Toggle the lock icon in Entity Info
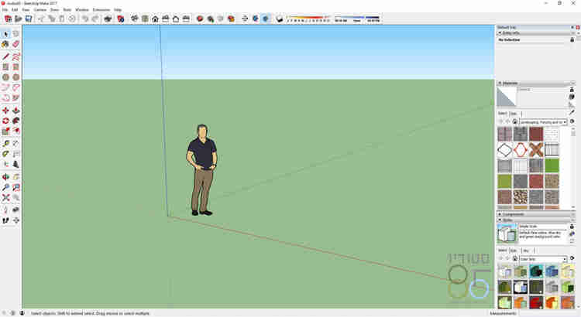The height and width of the screenshot is (317, 581). (572, 39)
